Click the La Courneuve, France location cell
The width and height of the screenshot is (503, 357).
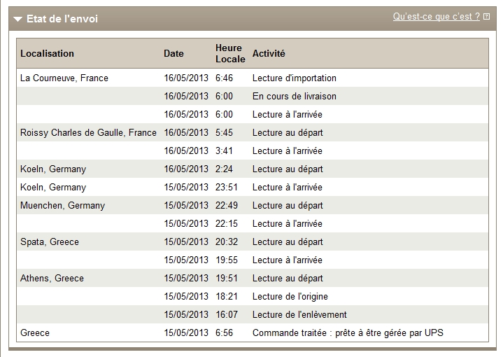(x=64, y=78)
